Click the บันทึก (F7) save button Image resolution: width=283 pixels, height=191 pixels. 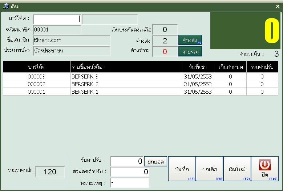click(182, 169)
